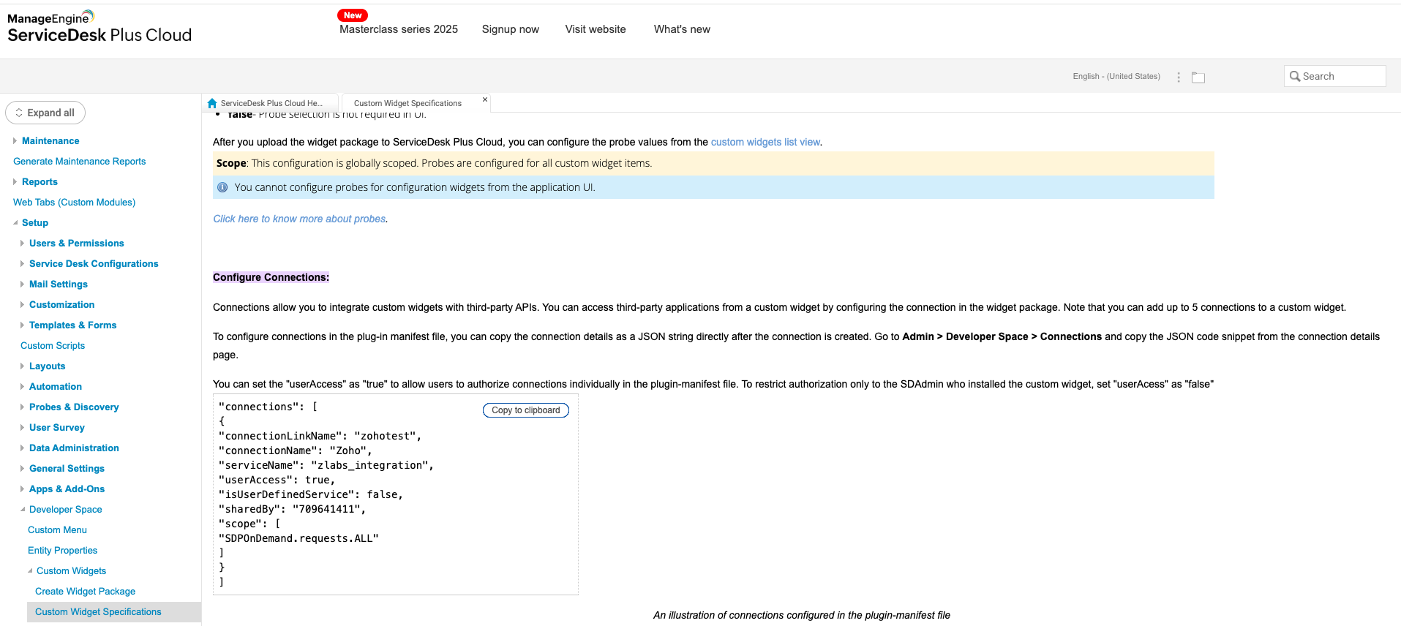
Task: Open the English (United States) language selector
Action: pyautogui.click(x=1116, y=76)
